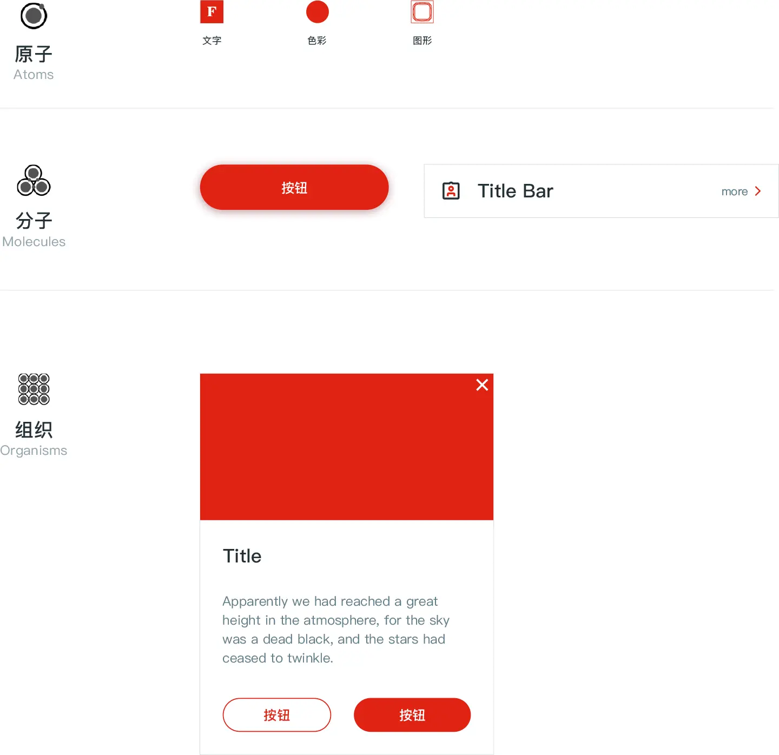779x755 pixels.
Task: Click the Molecules three-circle icon
Action: point(34,180)
